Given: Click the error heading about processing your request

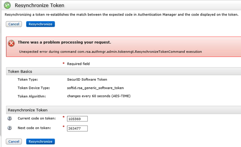Looking at the screenshot, I should click(65, 42).
